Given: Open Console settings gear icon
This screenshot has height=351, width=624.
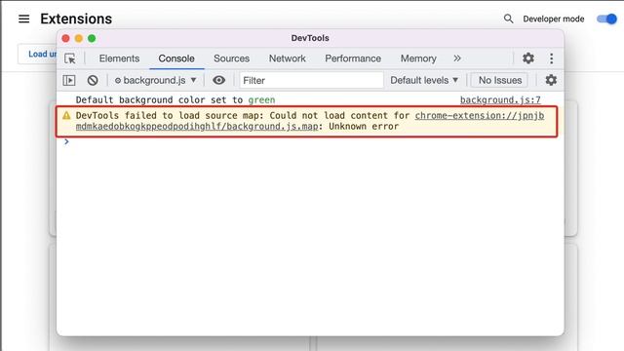Looking at the screenshot, I should (x=551, y=80).
